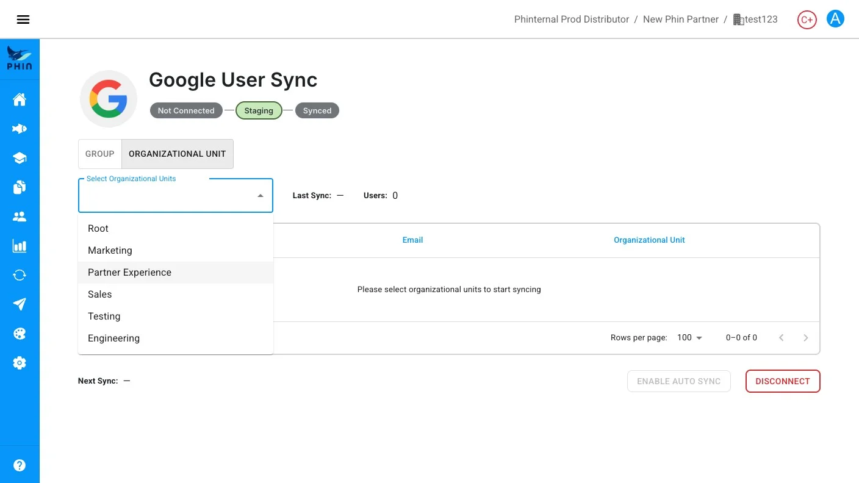Viewport: 859px width, 483px height.
Task: Open the policies documents icon
Action: (x=20, y=187)
